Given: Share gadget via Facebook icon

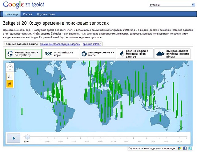Looking at the screenshot, I should pos(185,148).
